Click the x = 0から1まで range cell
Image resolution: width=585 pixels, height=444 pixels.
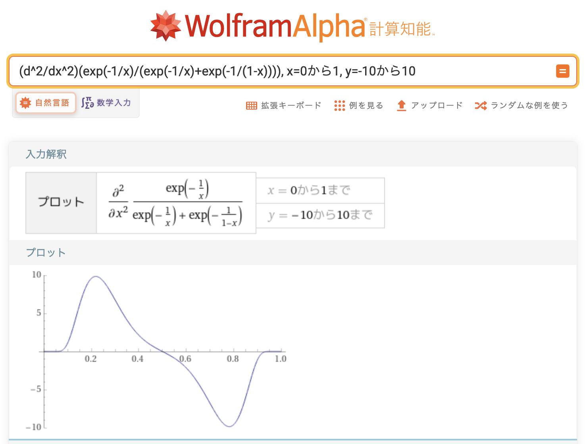[320, 191]
